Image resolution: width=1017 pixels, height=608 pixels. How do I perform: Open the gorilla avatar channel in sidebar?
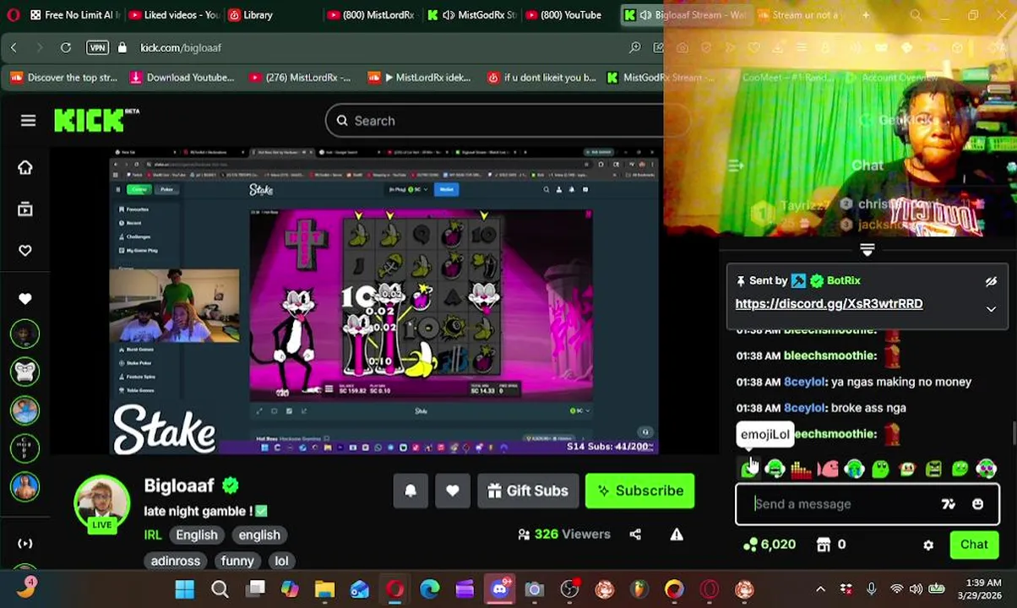tap(25, 372)
